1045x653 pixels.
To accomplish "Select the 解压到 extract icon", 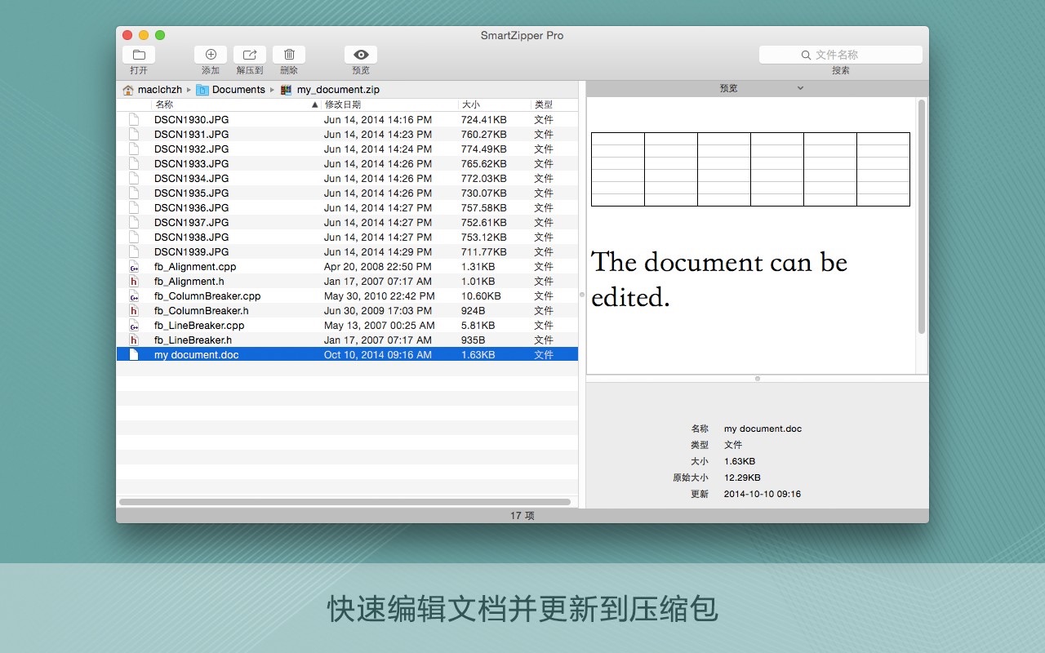I will [x=249, y=52].
